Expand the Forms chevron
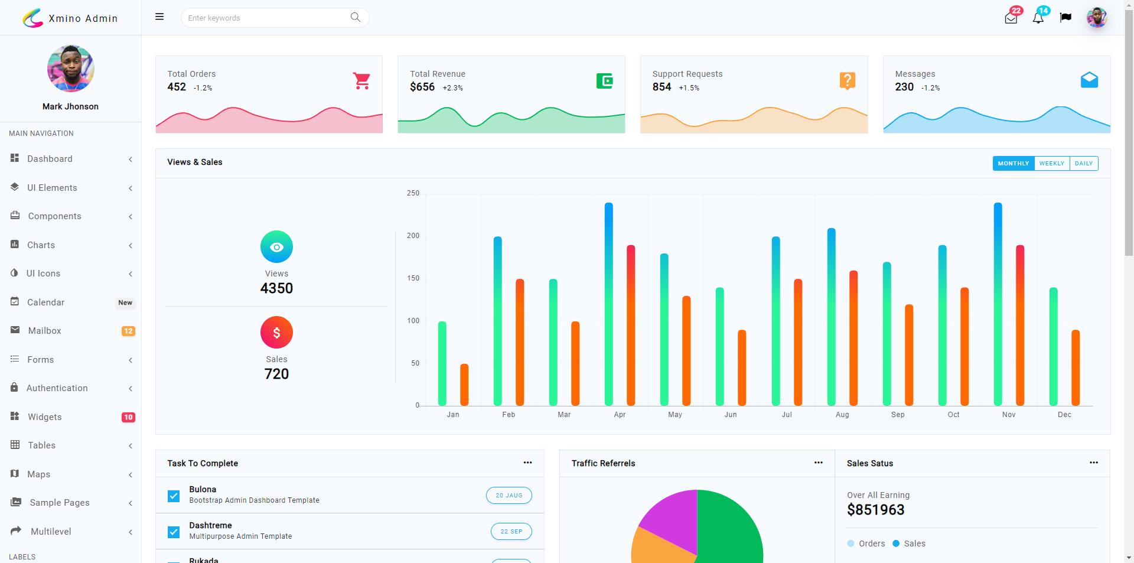1134x563 pixels. (131, 360)
